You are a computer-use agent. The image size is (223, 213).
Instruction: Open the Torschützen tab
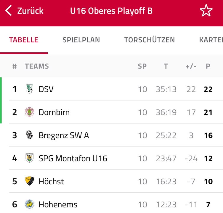coord(150,40)
